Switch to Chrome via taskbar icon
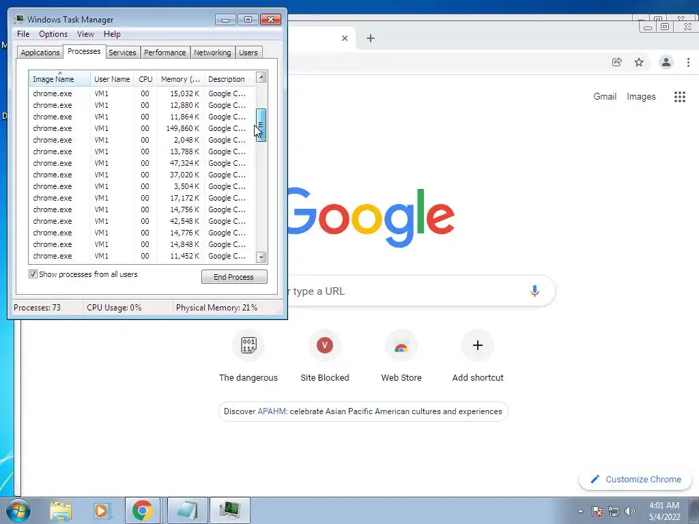Viewport: 699px width, 524px height. coord(143,510)
